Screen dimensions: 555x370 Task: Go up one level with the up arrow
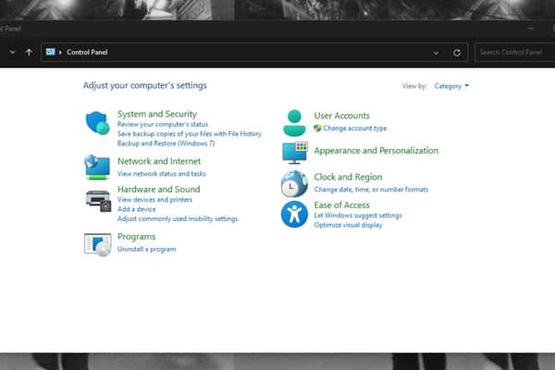click(x=29, y=53)
